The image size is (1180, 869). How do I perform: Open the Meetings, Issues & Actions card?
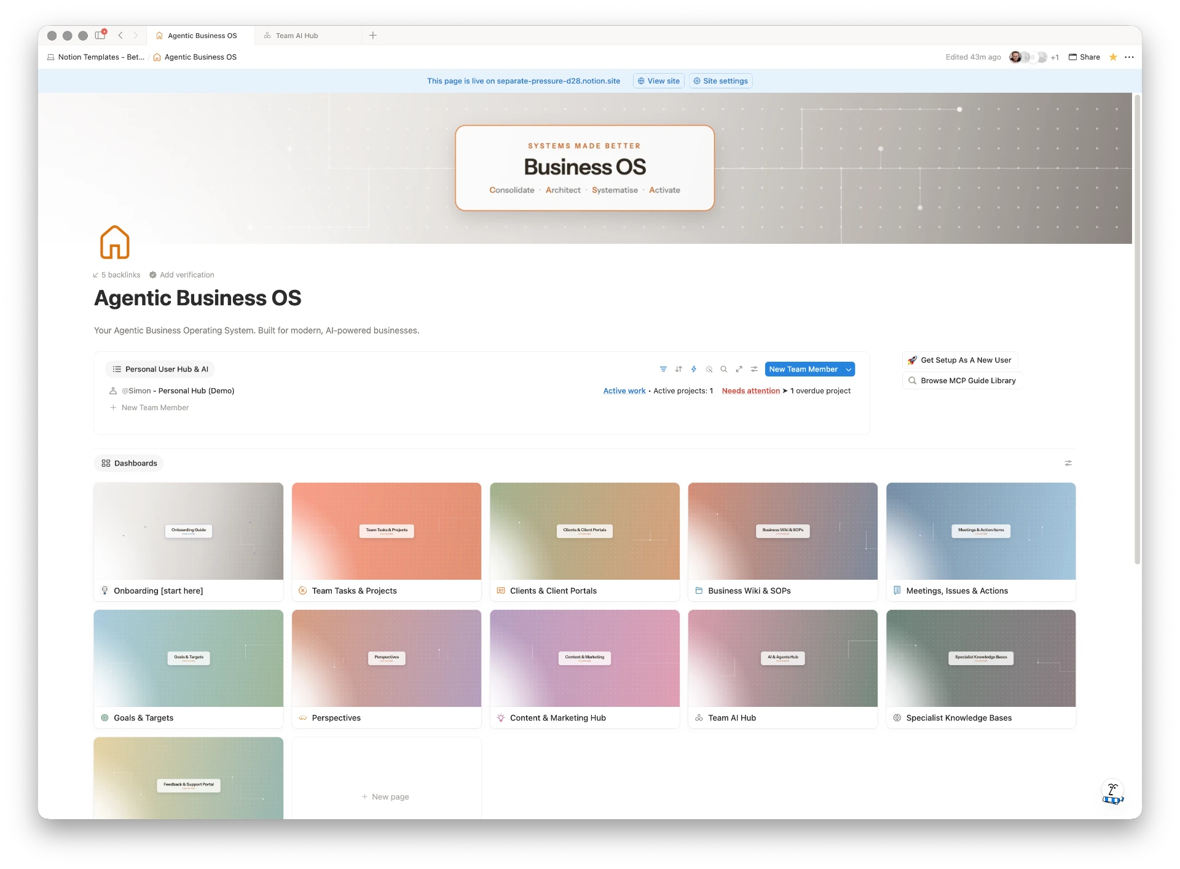[981, 542]
